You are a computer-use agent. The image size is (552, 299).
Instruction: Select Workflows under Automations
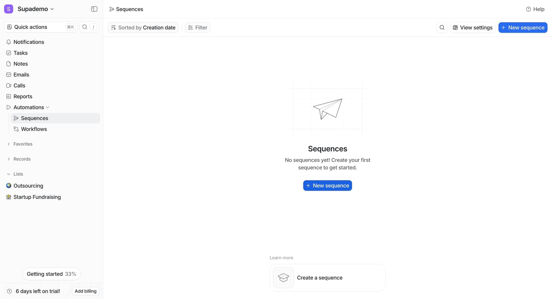(34, 129)
